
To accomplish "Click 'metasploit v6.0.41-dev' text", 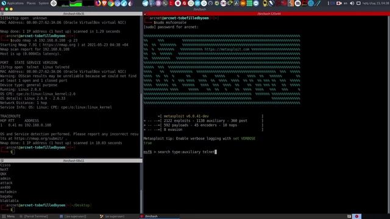I will pyautogui.click(x=186, y=116).
